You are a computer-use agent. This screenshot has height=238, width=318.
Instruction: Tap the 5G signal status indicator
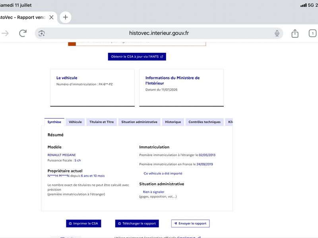click(x=307, y=5)
